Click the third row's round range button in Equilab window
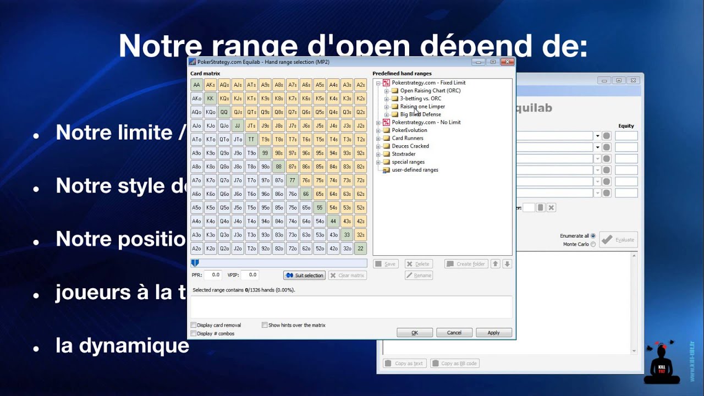704x396 pixels. [607, 159]
